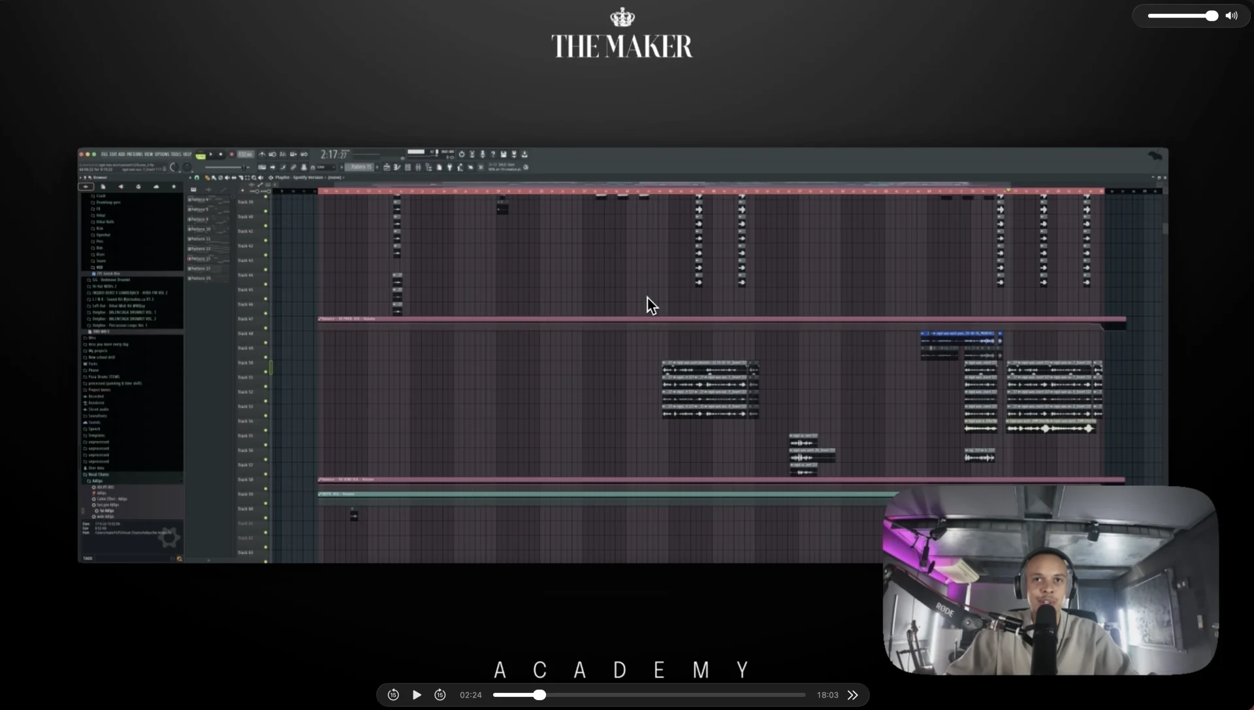Viewport: 1254px width, 710px height.
Task: Click the browser search magnifier near TAGS
Action: (179, 559)
